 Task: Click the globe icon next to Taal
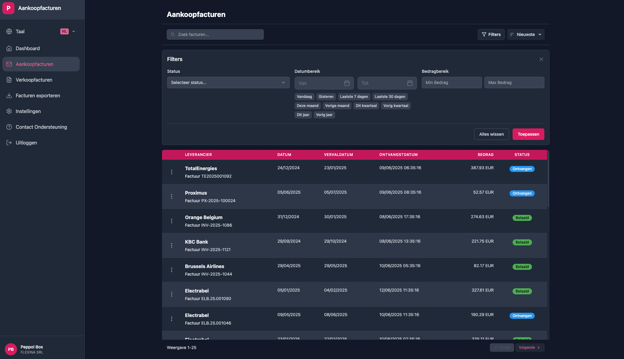coord(9,31)
